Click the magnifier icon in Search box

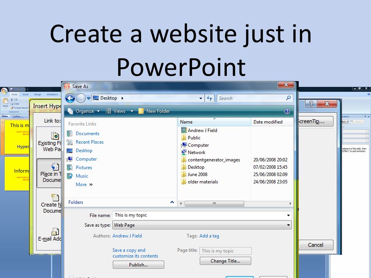288,98
